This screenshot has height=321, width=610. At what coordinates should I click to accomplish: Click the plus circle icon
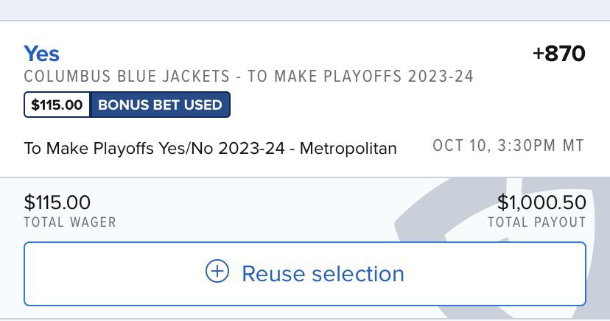coord(217,272)
